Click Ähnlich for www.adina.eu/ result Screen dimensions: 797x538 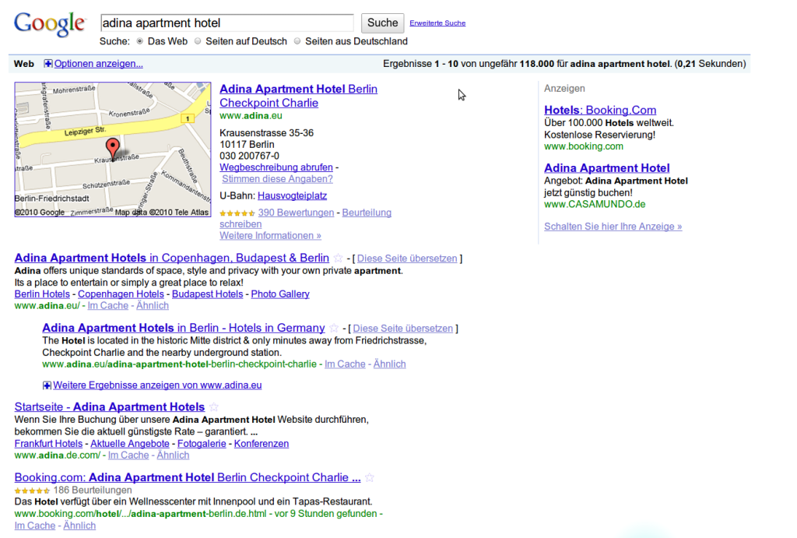(x=153, y=306)
